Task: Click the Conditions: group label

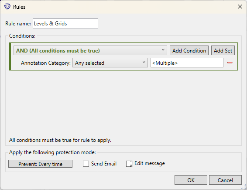Action: [x=22, y=36]
